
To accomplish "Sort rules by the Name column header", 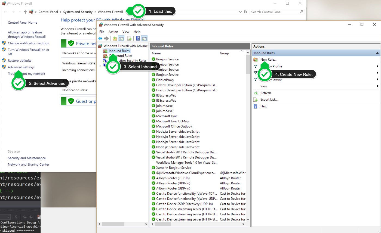I will 184,53.
